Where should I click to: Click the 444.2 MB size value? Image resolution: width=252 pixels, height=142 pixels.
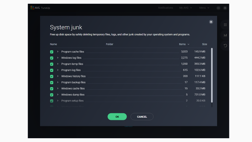tap(200, 58)
